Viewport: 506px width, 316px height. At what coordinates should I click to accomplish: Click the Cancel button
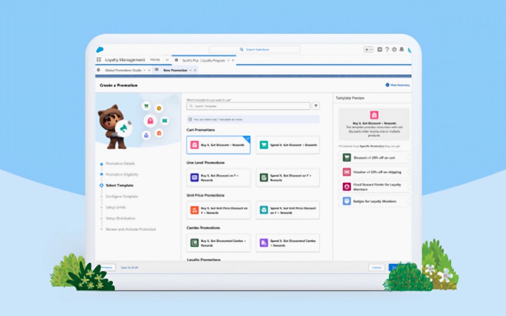tap(377, 268)
